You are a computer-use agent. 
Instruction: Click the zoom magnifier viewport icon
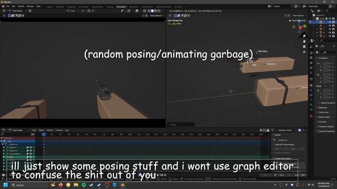[x=304, y=36]
